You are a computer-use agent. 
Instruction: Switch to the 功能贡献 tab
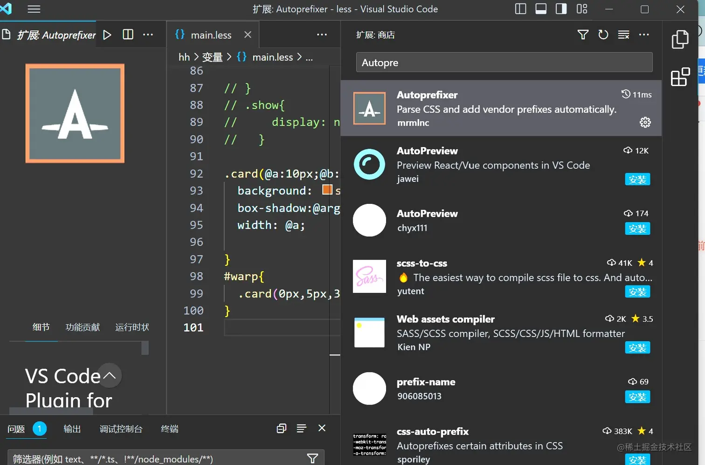pyautogui.click(x=83, y=327)
